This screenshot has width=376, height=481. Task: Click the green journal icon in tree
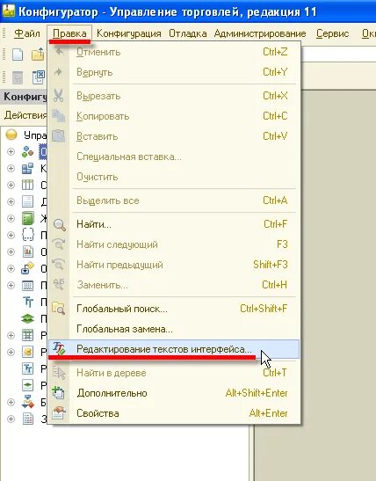tap(27, 218)
